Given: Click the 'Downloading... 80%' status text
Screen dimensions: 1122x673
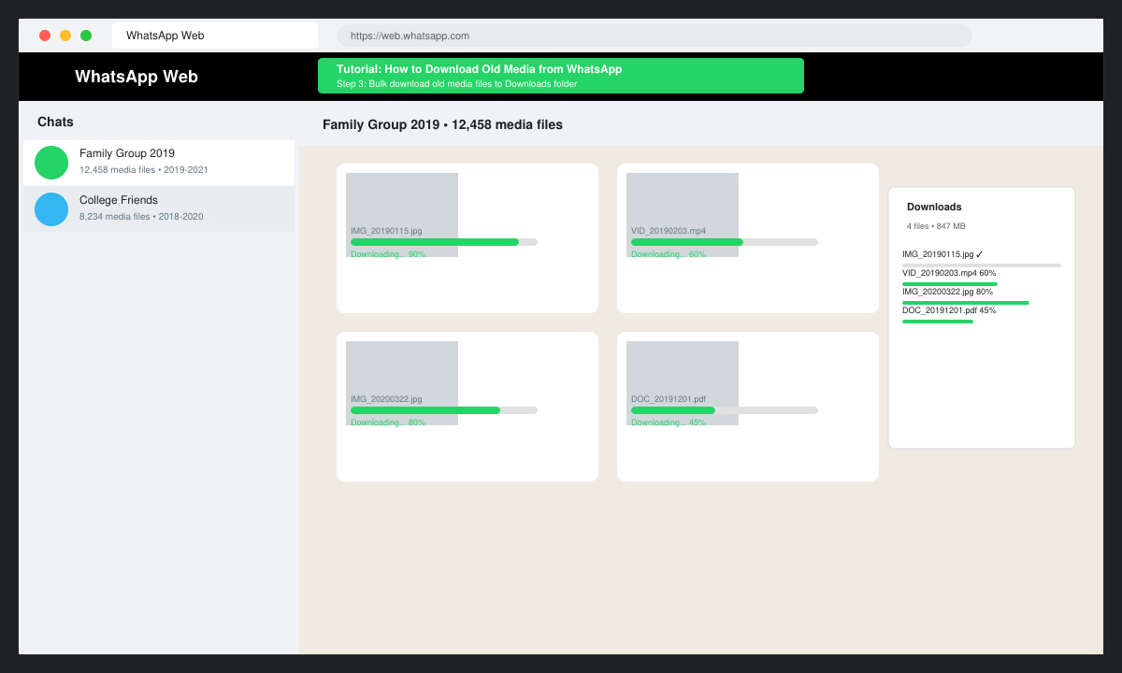Looking at the screenshot, I should (x=388, y=422).
